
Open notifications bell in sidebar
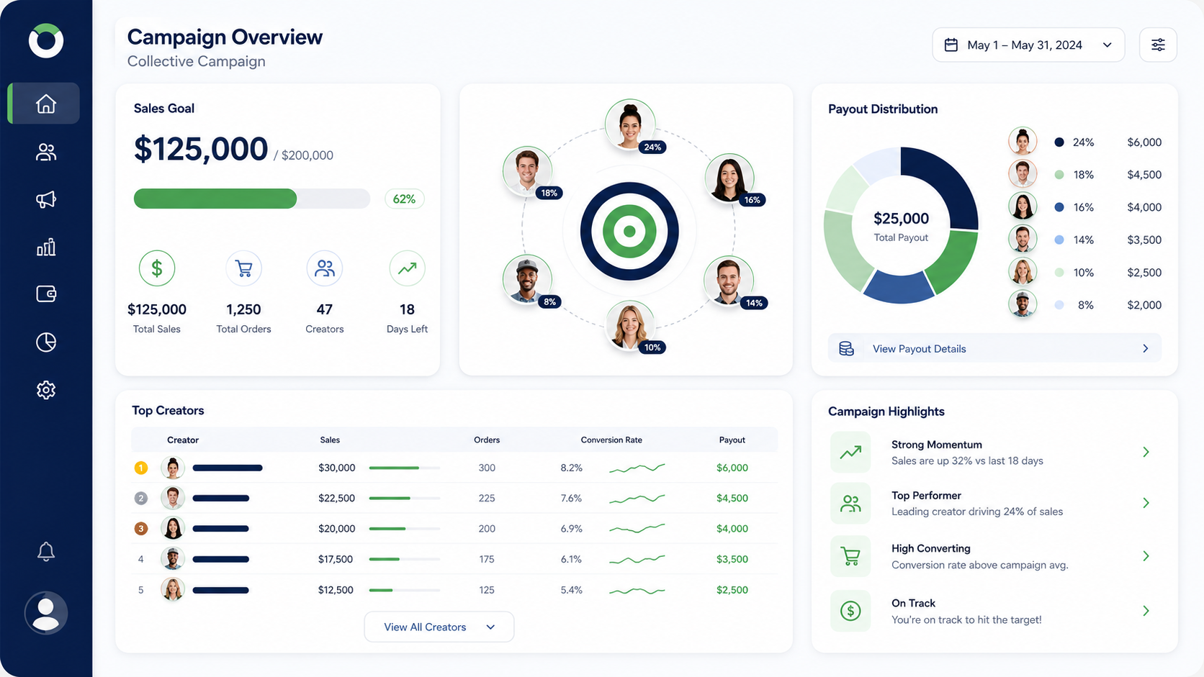46,551
